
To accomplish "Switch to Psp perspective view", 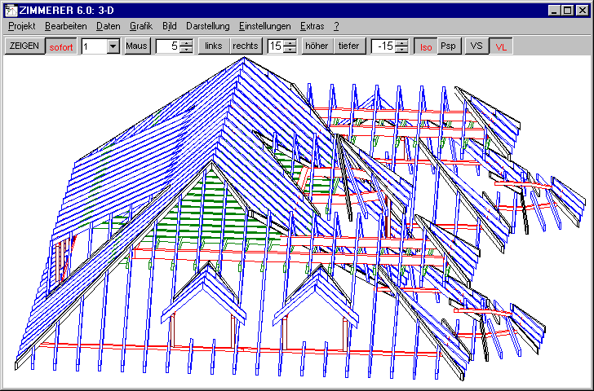I will coord(449,46).
